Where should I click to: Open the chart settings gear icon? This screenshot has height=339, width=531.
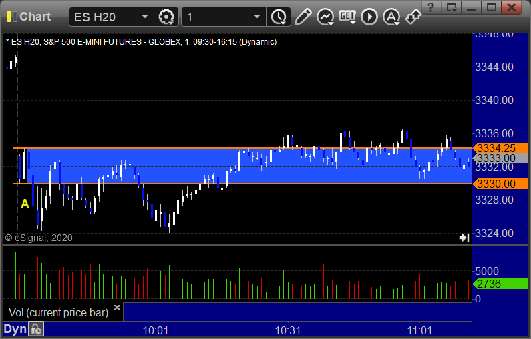pos(166,17)
